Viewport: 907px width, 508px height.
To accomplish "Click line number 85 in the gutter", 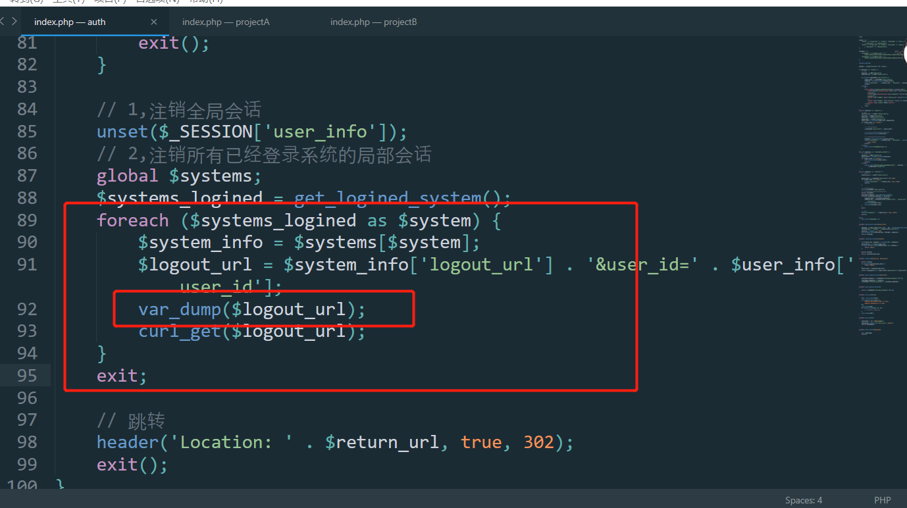I will tap(26, 132).
